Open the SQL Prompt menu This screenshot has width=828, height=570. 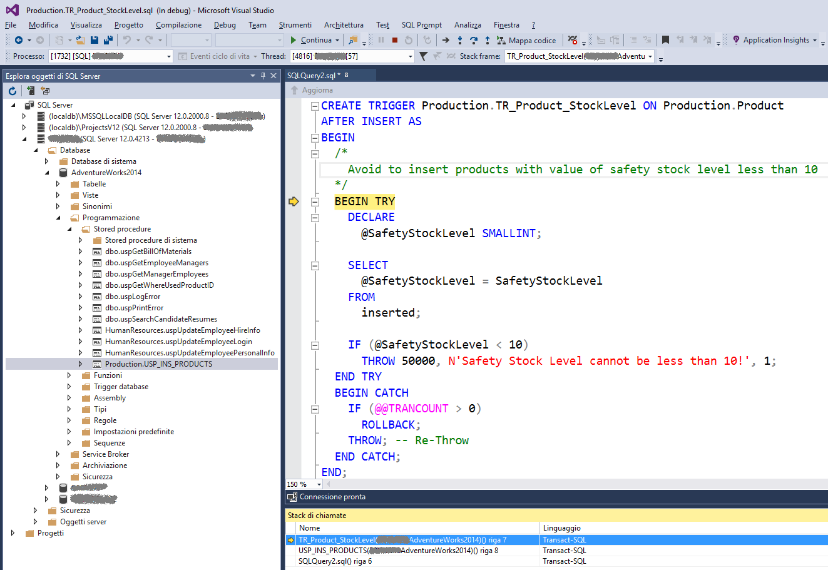tap(421, 25)
